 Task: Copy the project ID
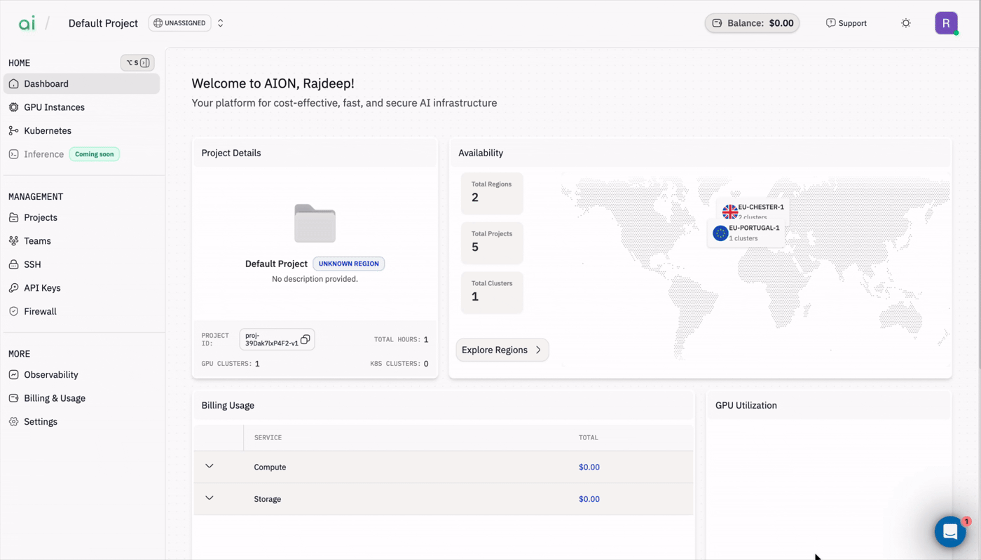click(x=305, y=339)
